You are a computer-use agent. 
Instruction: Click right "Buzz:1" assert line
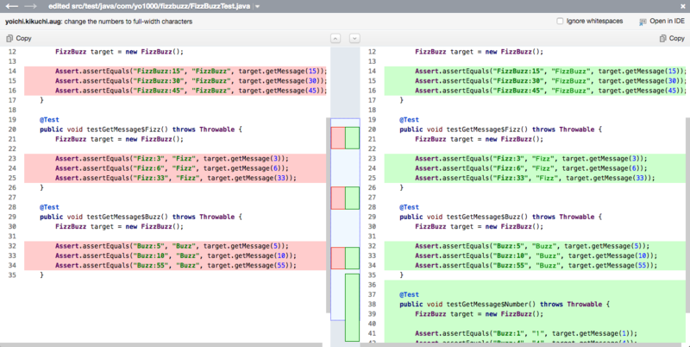[526, 333]
